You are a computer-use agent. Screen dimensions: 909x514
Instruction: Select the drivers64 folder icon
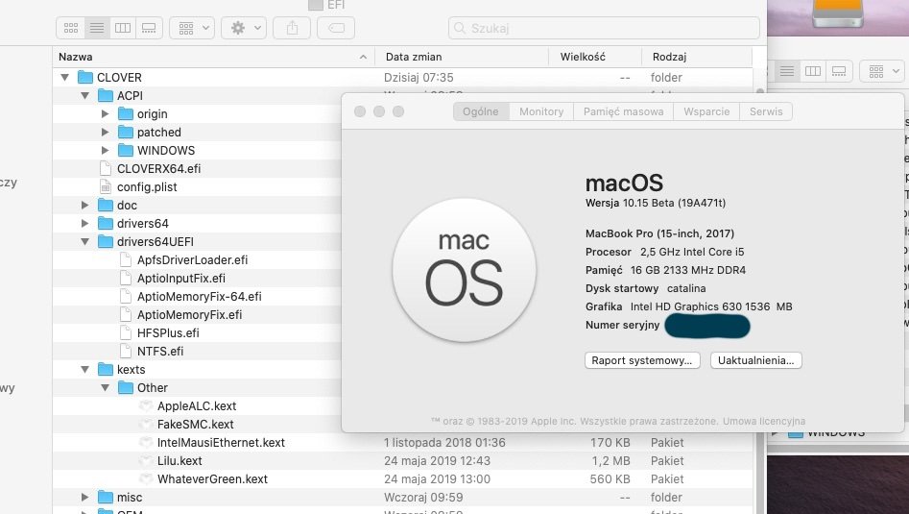[106, 223]
